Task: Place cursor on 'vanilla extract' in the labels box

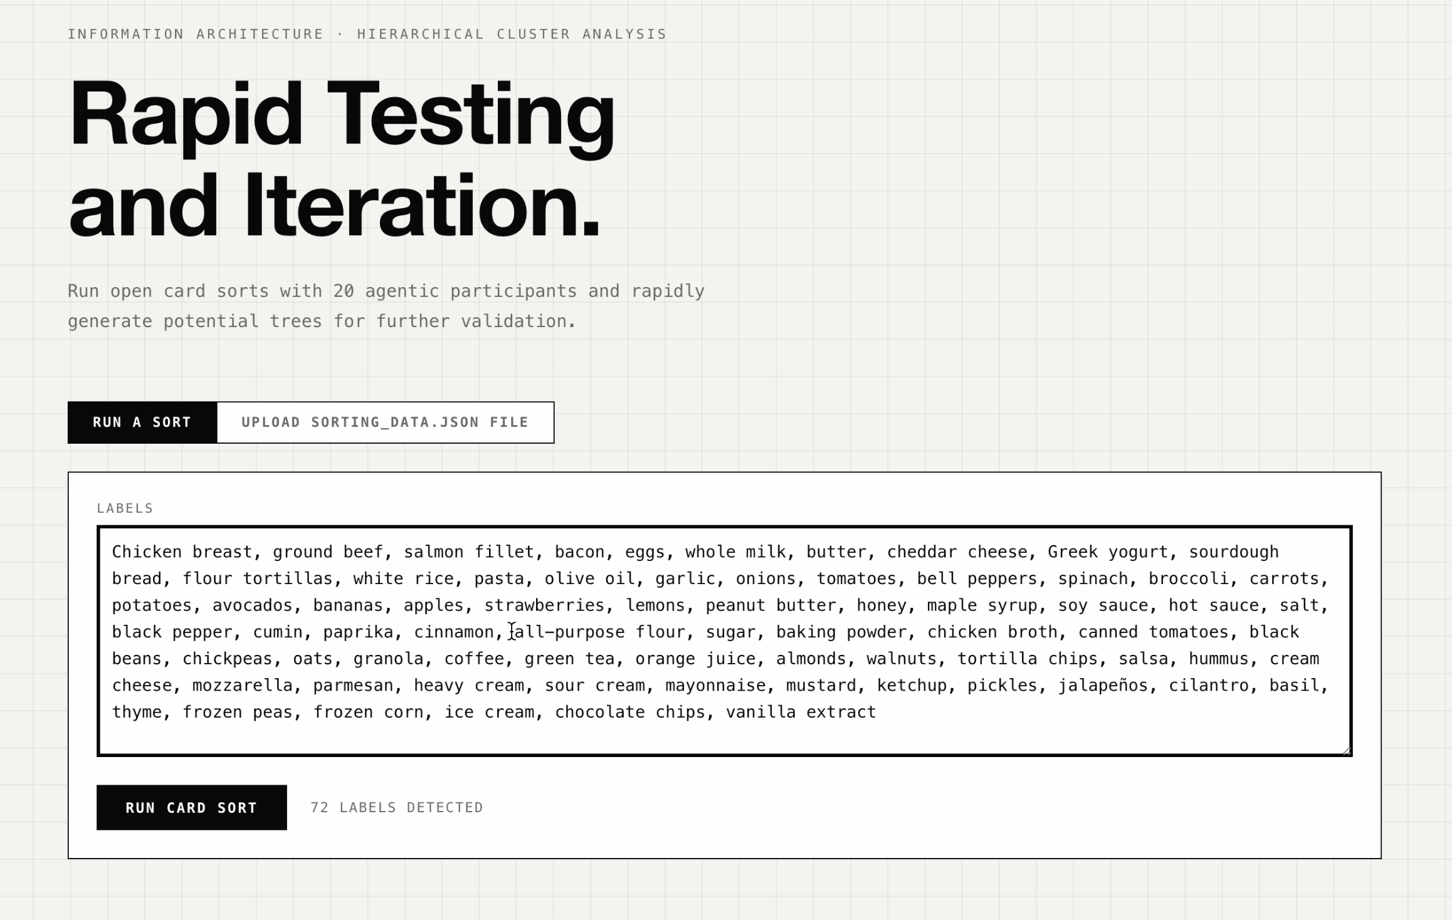Action: point(801,712)
